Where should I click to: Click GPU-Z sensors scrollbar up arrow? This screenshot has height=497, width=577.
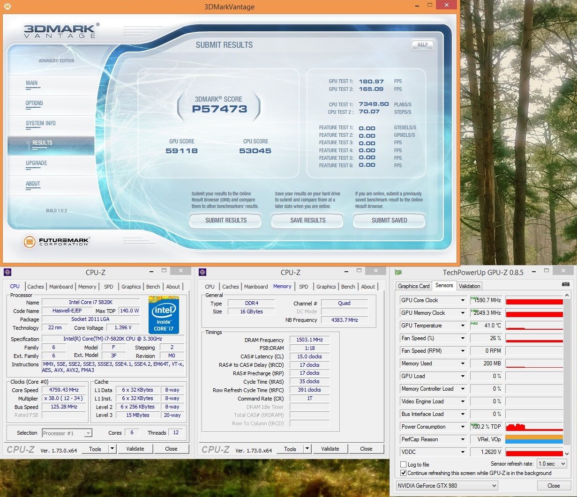tap(567, 296)
